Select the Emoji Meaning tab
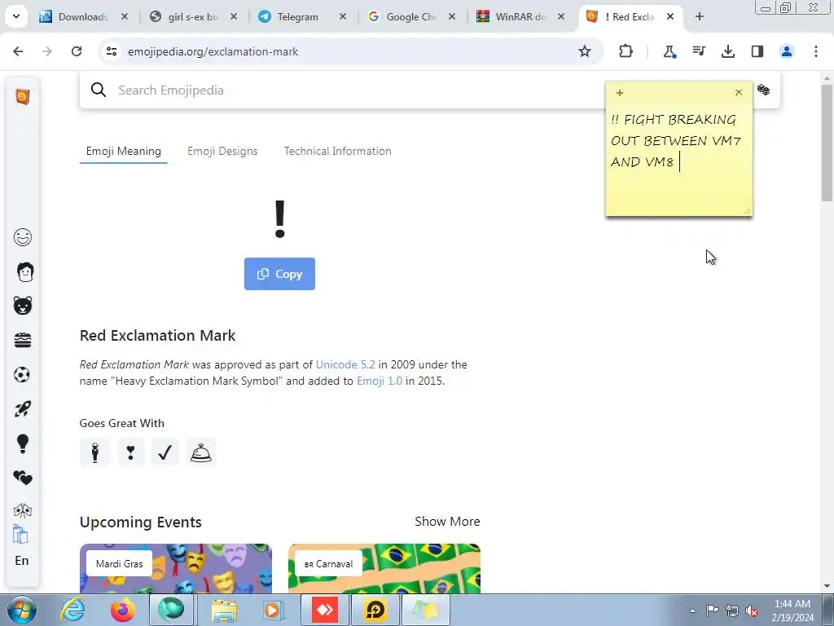Image resolution: width=834 pixels, height=626 pixels. click(x=124, y=151)
